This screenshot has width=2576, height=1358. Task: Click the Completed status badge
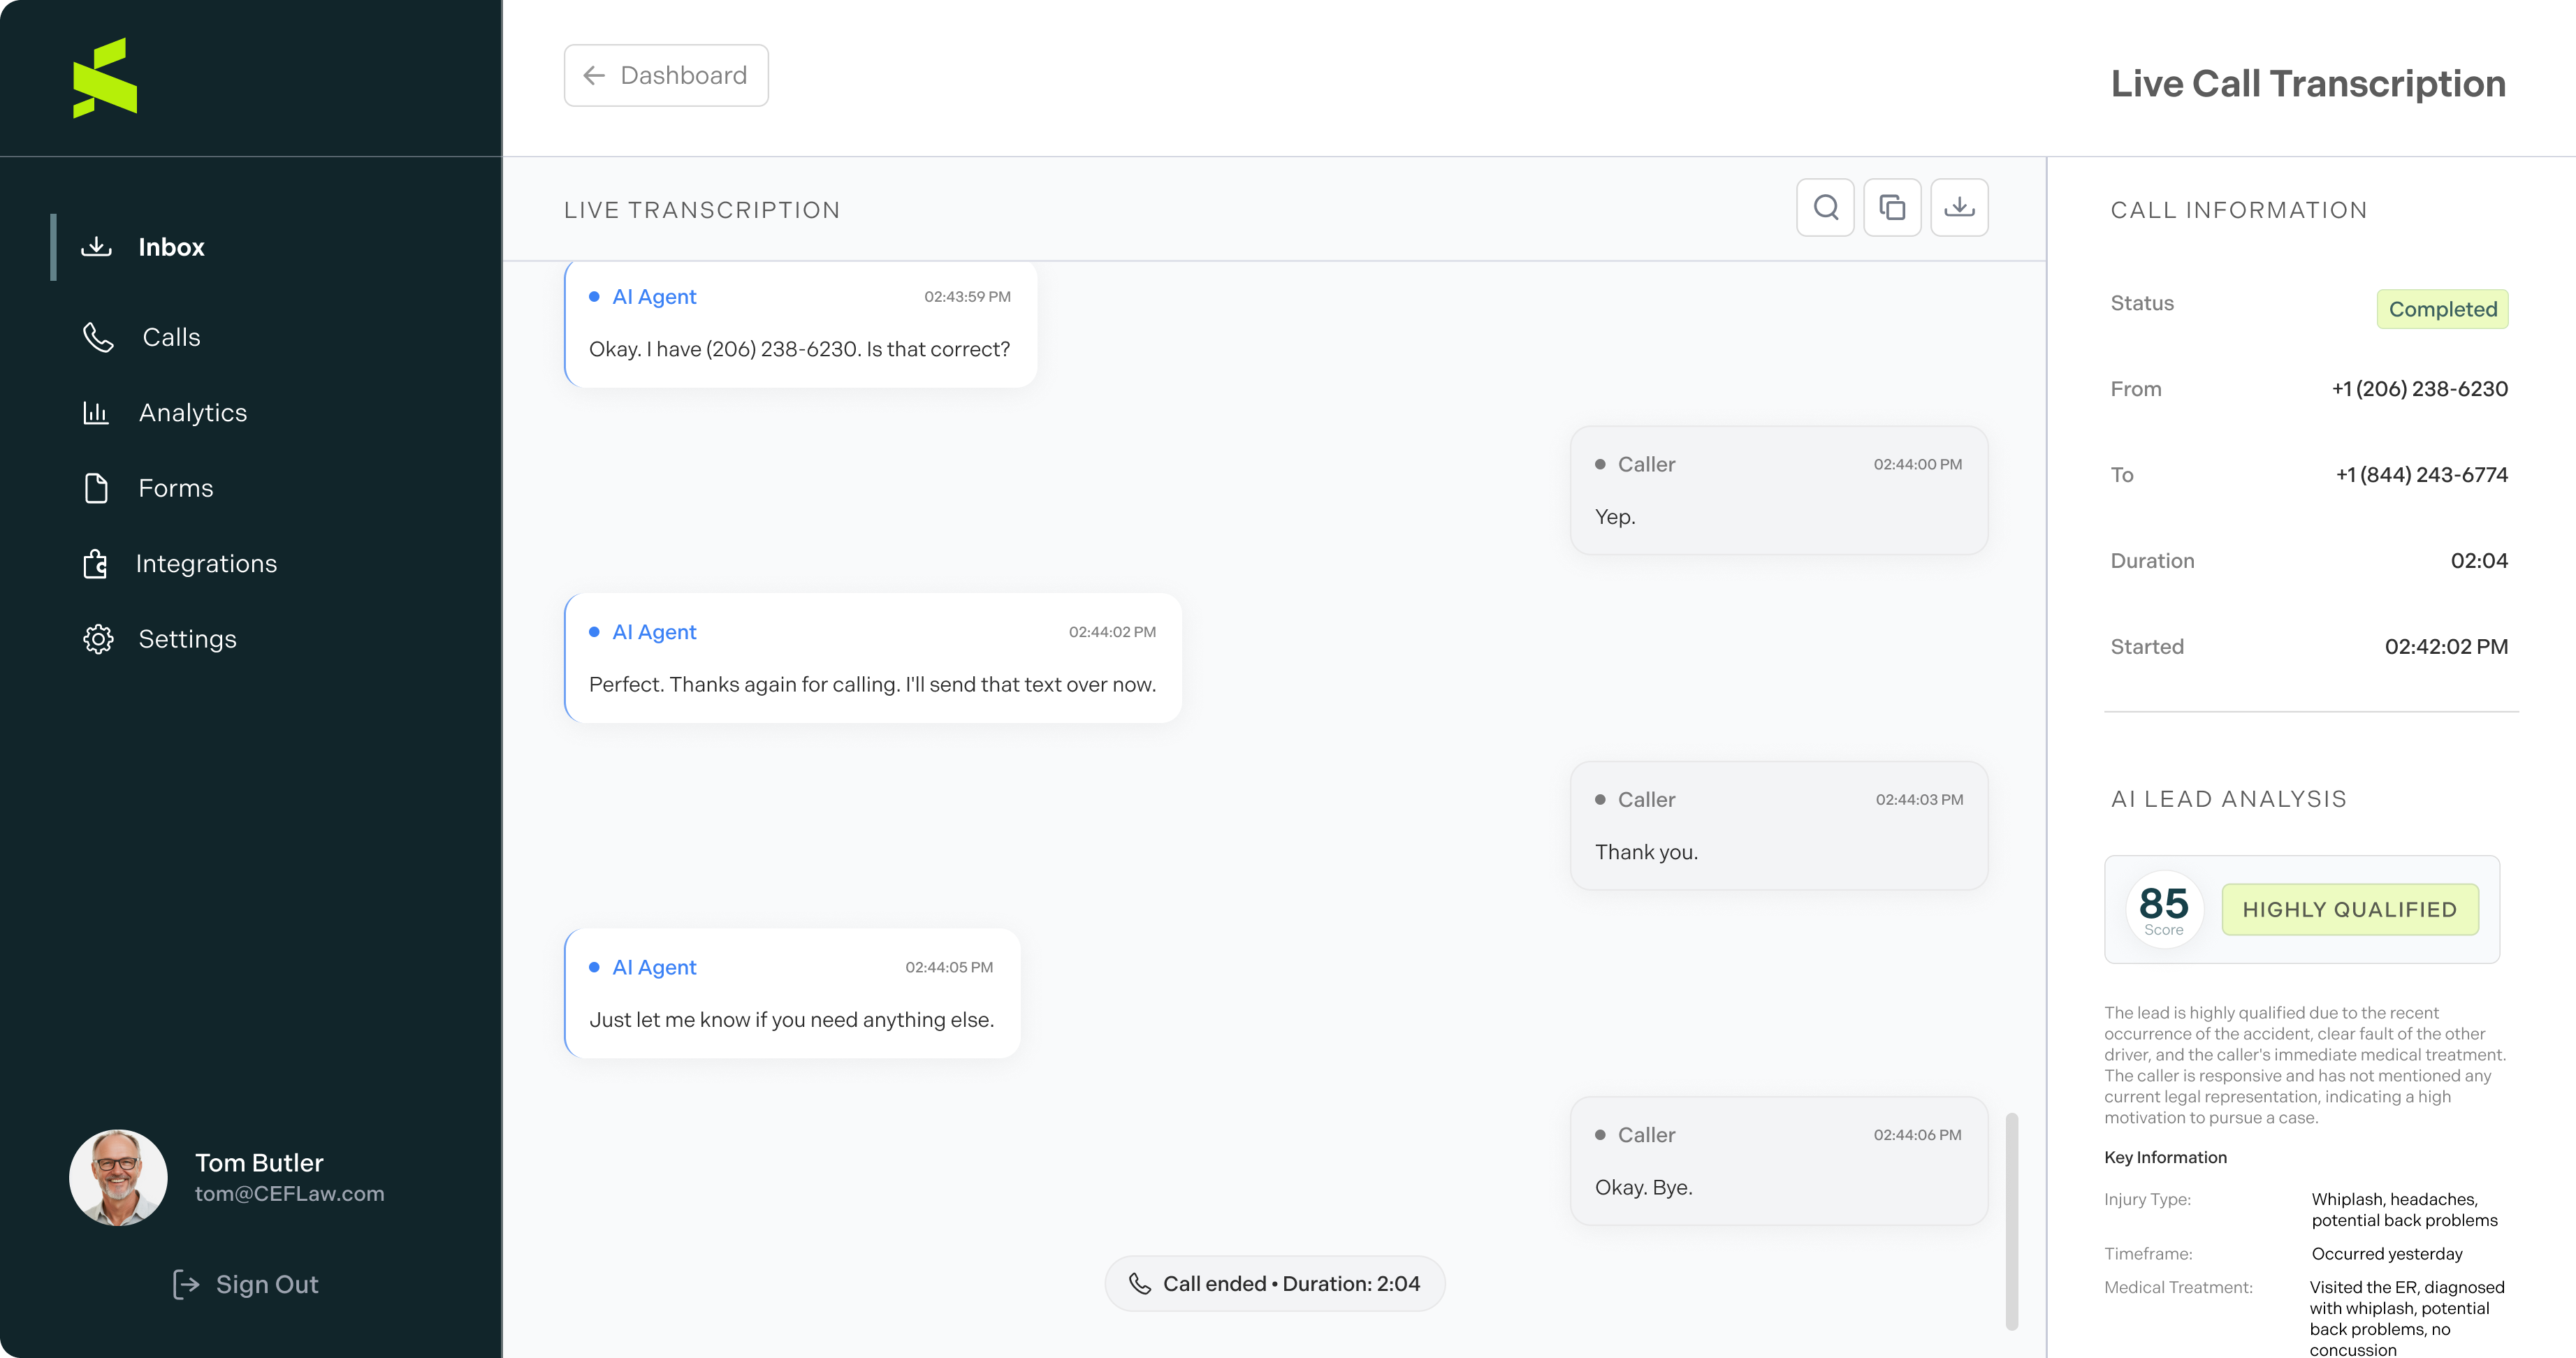(2442, 309)
